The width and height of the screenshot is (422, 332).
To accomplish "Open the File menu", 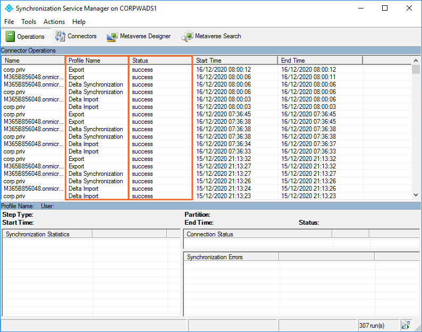I will 9,22.
